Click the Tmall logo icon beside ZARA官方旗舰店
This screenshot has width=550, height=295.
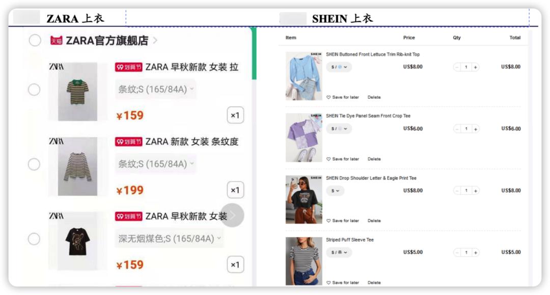pos(56,41)
